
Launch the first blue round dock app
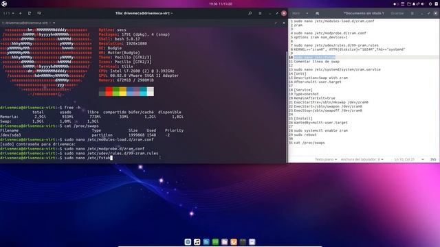188,242
